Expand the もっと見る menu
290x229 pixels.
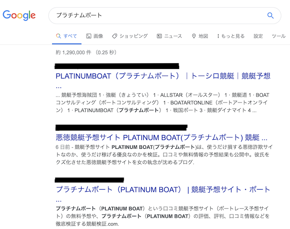(x=231, y=36)
